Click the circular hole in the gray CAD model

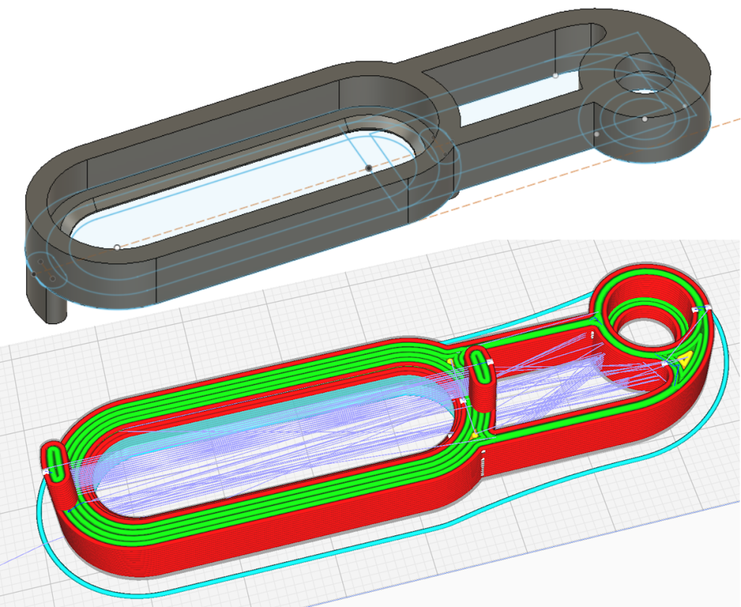pos(645,73)
